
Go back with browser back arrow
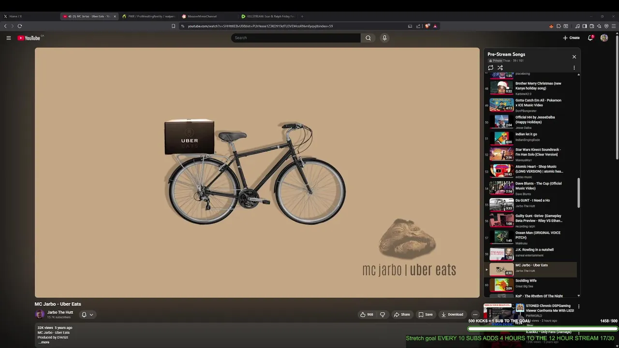[5, 26]
